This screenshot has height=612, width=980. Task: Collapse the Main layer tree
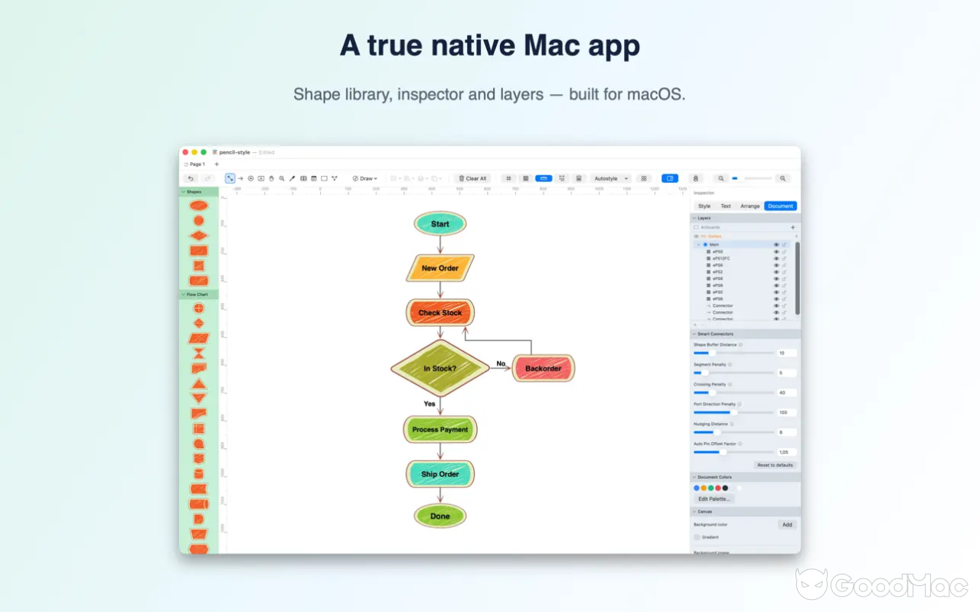coord(698,245)
